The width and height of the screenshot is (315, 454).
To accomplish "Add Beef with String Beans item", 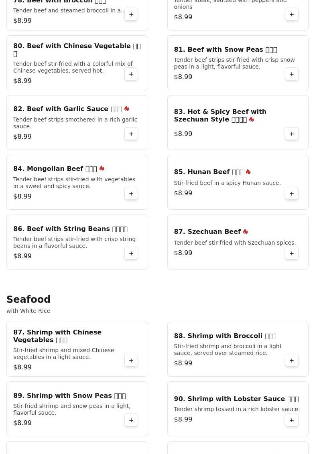I will [131, 253].
